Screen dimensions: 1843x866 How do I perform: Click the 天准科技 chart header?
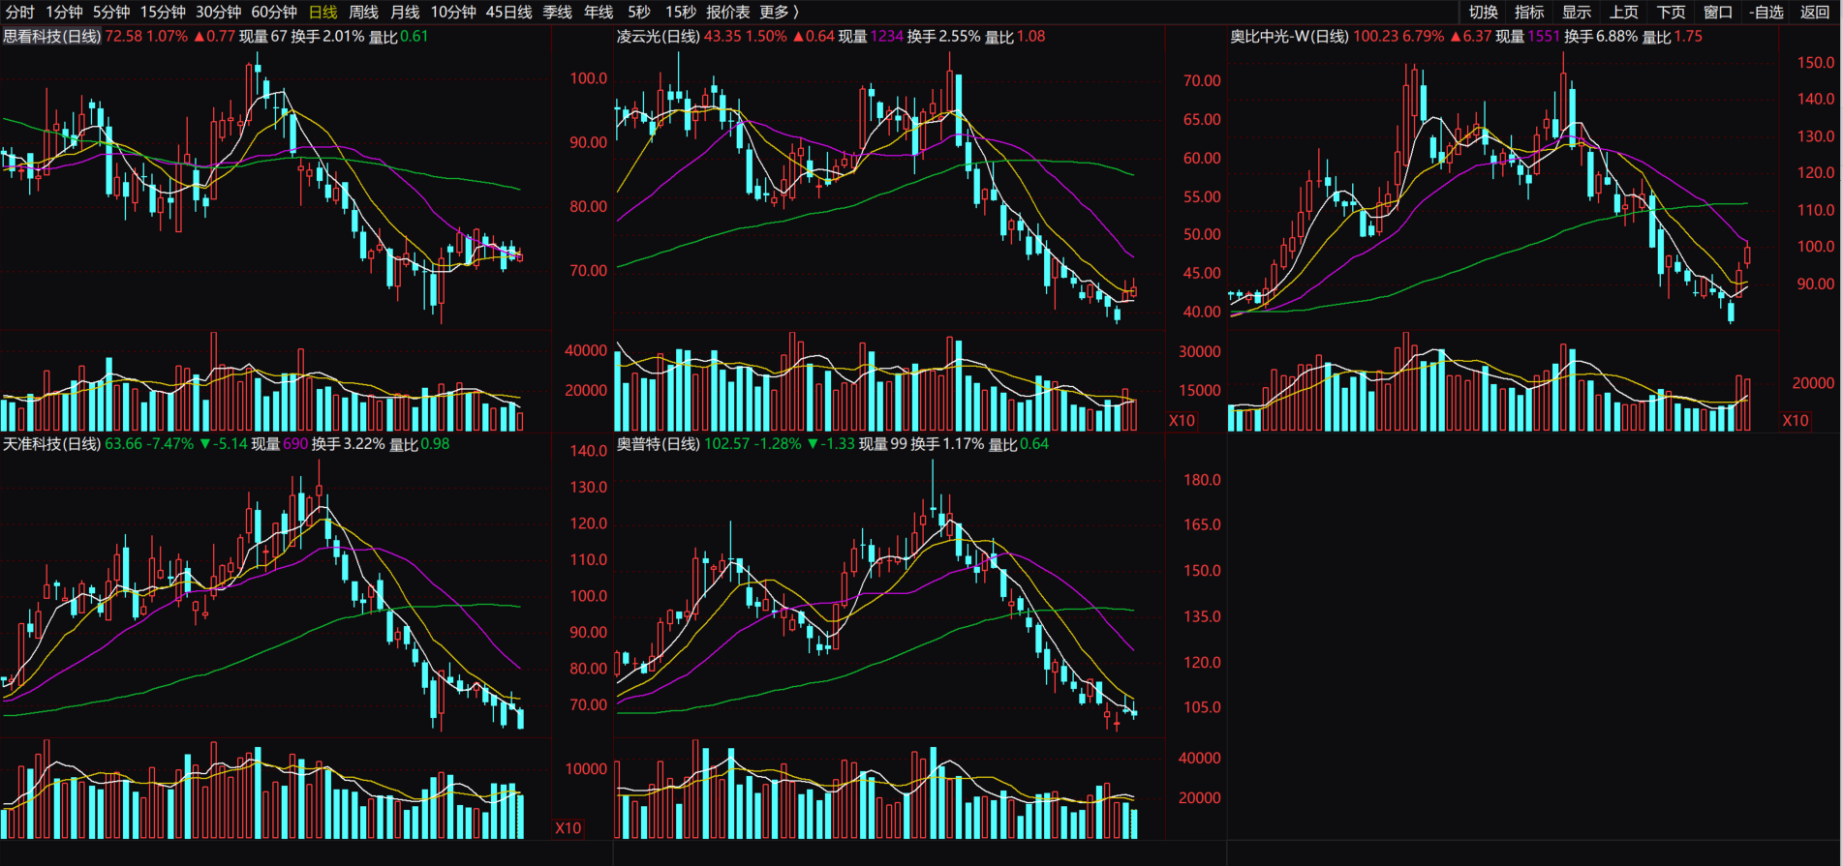pyautogui.click(x=51, y=443)
